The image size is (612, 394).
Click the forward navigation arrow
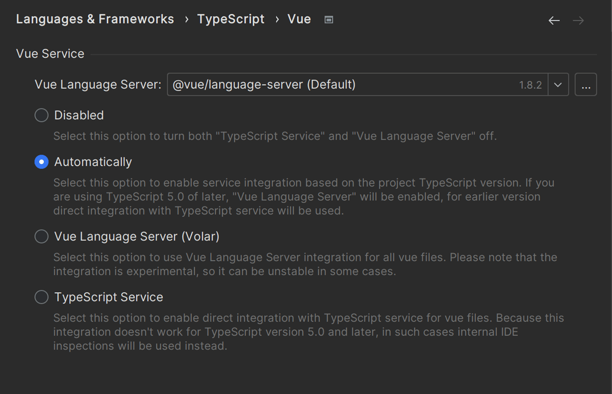(x=578, y=20)
